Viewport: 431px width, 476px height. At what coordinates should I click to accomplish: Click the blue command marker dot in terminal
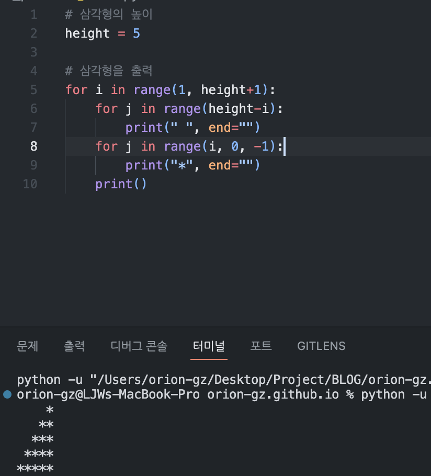(x=7, y=394)
